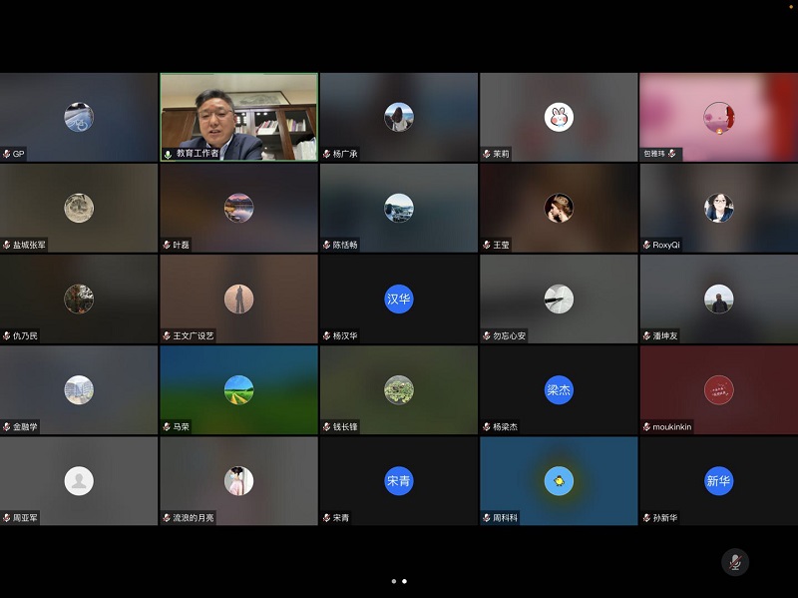Select the 教育工作者 speaker video tile
Viewport: 798px width, 598px height.
click(x=239, y=117)
